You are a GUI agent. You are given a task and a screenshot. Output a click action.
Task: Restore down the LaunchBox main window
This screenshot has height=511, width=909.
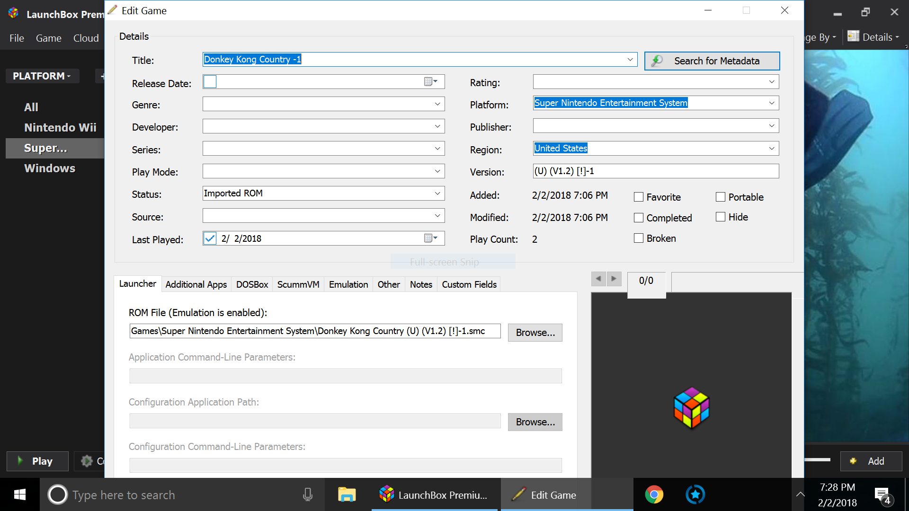[x=865, y=12]
